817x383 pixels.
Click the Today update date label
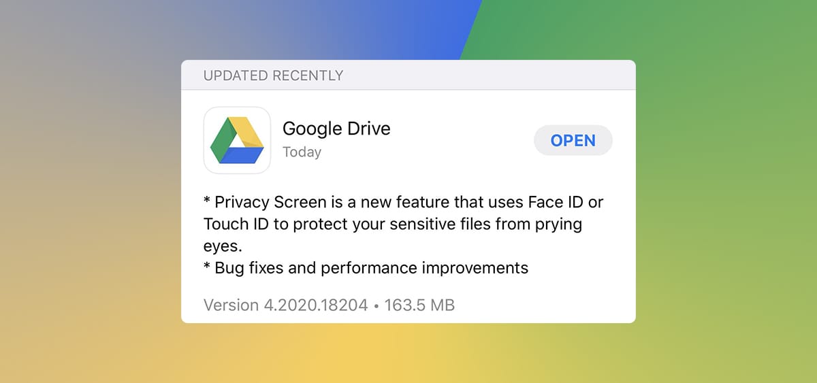click(302, 152)
